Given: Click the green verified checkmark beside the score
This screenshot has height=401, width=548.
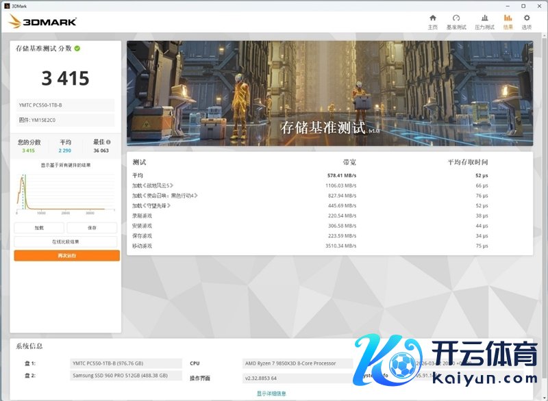Looking at the screenshot, I should tap(77, 49).
